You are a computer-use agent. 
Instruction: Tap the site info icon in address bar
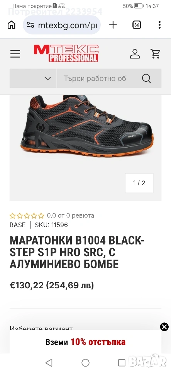point(30,25)
